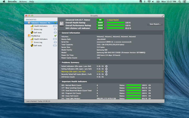Image resolution: width=189 pixels, height=118 pixels.
Task: Open Notification Center list icon
Action: [x=184, y=2]
